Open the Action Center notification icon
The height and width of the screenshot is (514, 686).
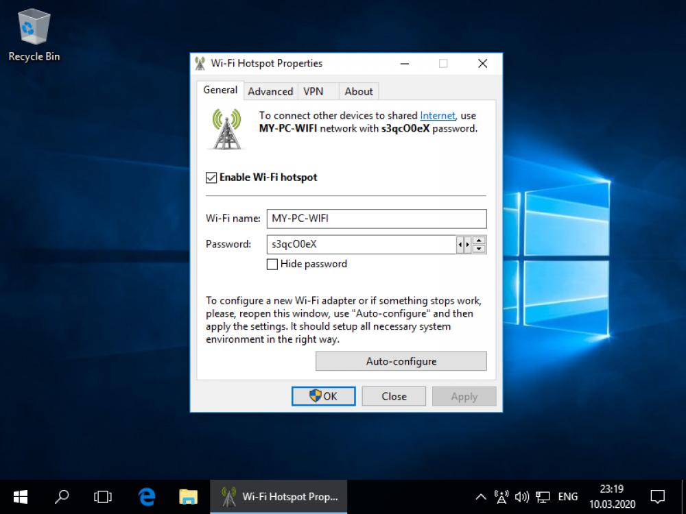tap(657, 496)
